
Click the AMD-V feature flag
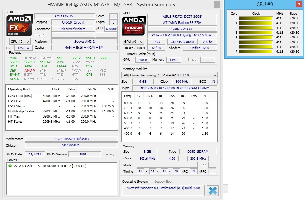coord(30,71)
